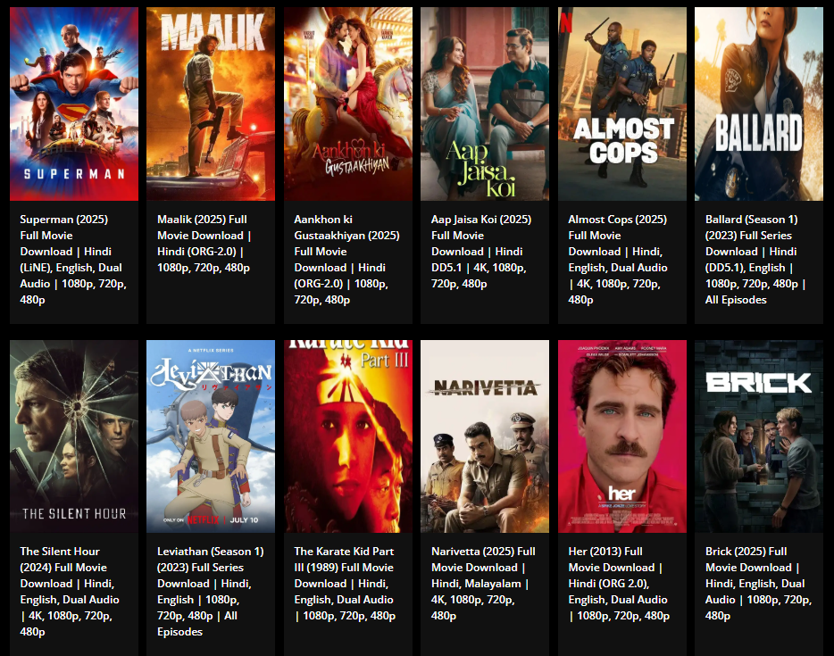Open the Narivetta movie poster

tap(485, 436)
